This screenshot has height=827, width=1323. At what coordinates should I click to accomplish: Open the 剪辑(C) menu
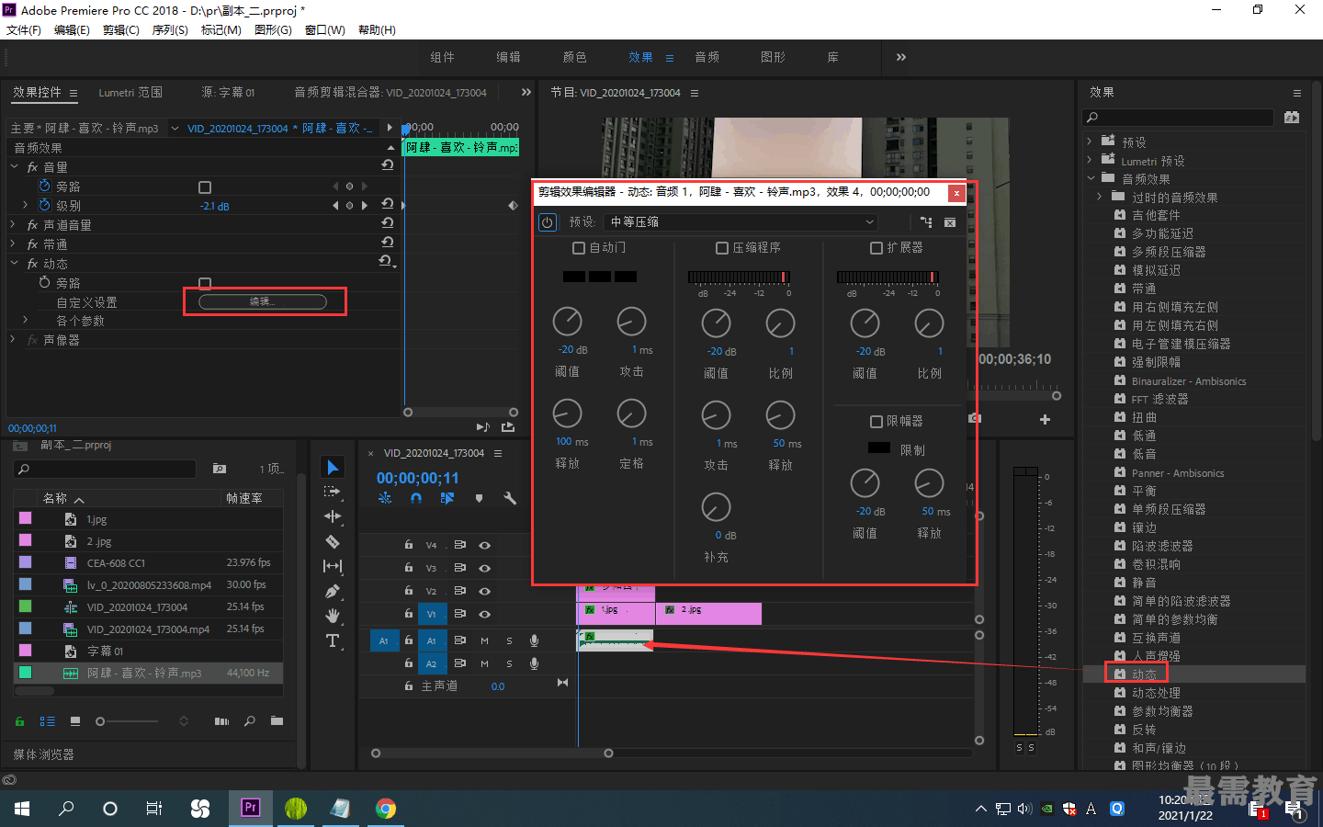(x=121, y=30)
